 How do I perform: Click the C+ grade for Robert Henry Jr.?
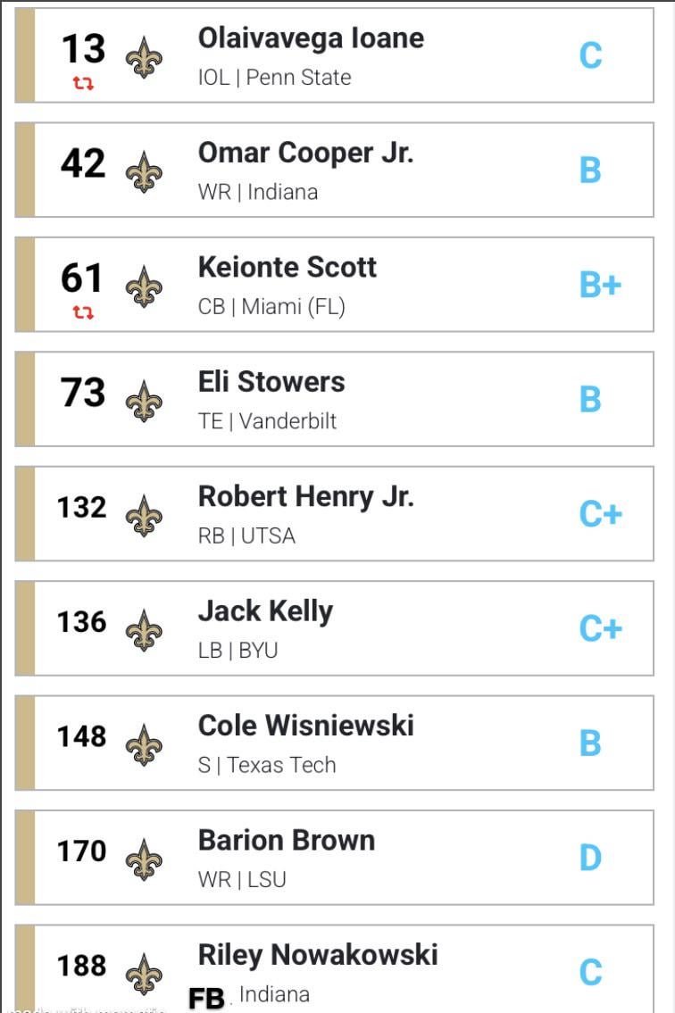pos(600,515)
